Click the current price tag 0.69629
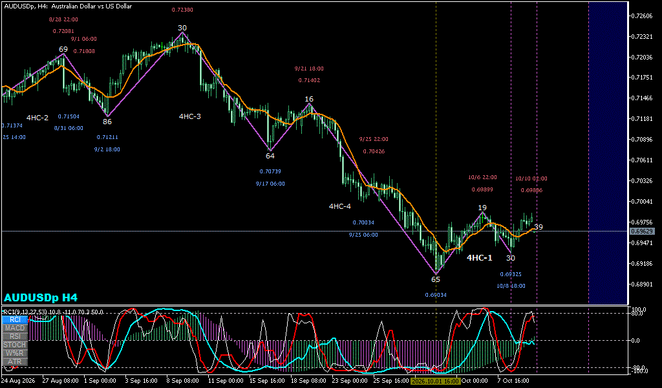Screen dimensions: 662x388 pos(642,232)
